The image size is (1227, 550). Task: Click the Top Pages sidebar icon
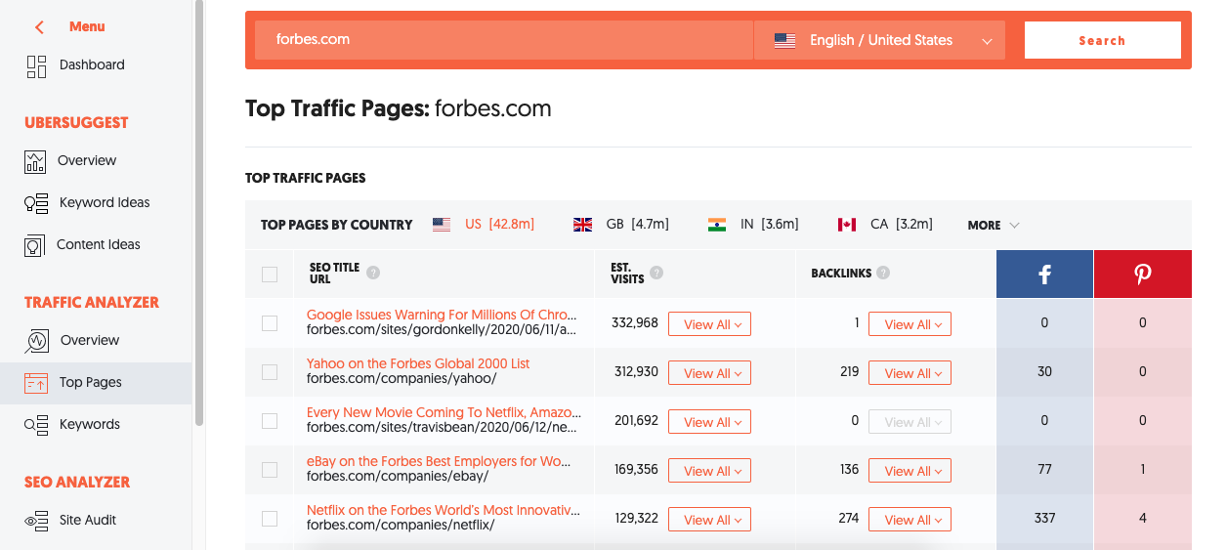point(36,383)
